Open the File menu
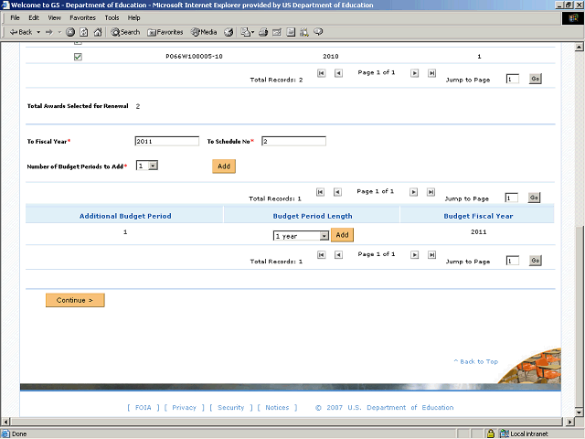Viewport: 585px width, 439px height. (15, 17)
